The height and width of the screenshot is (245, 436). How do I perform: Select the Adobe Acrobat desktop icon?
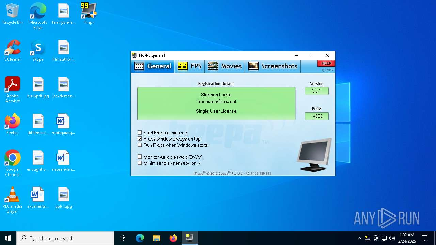tap(13, 90)
